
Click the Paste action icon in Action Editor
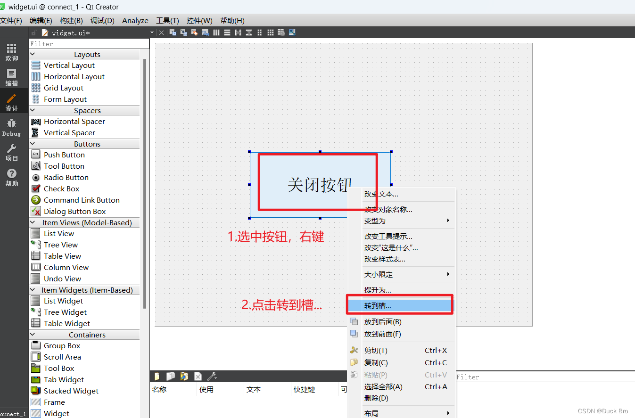coord(184,376)
